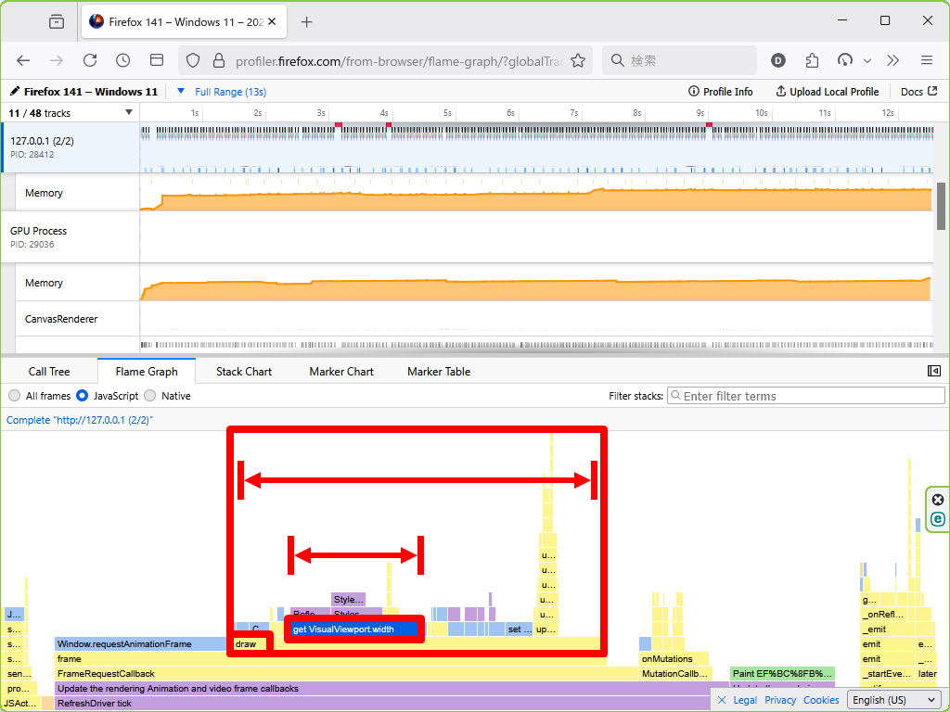950x712 pixels.
Task: Click the Memory track under GPU Process
Action: pyautogui.click(x=78, y=283)
